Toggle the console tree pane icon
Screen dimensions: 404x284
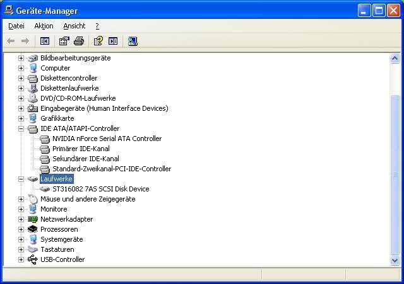(x=45, y=41)
